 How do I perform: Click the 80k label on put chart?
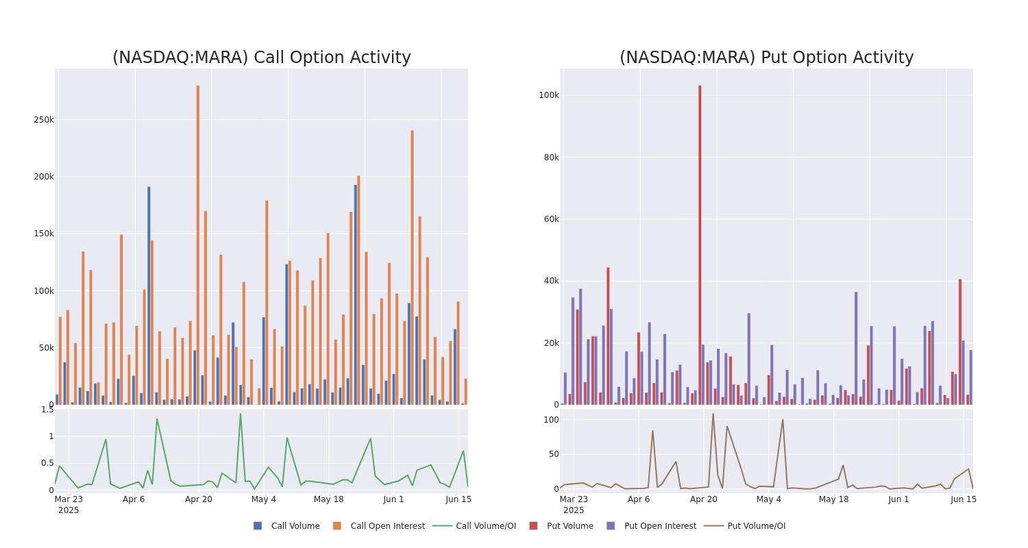551,157
